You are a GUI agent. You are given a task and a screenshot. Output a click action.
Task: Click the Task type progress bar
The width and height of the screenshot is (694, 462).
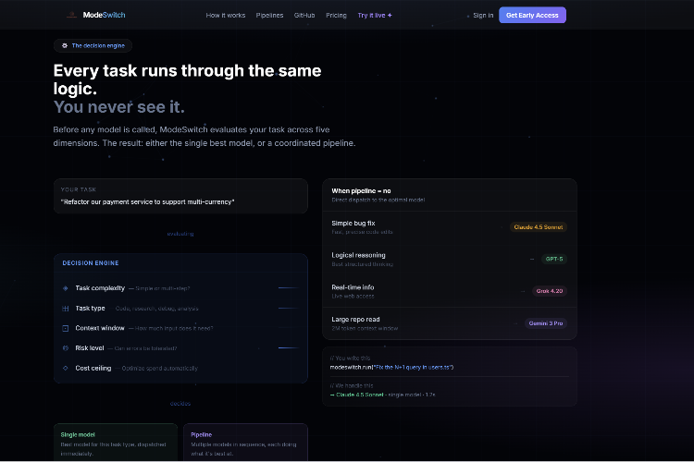(x=289, y=308)
